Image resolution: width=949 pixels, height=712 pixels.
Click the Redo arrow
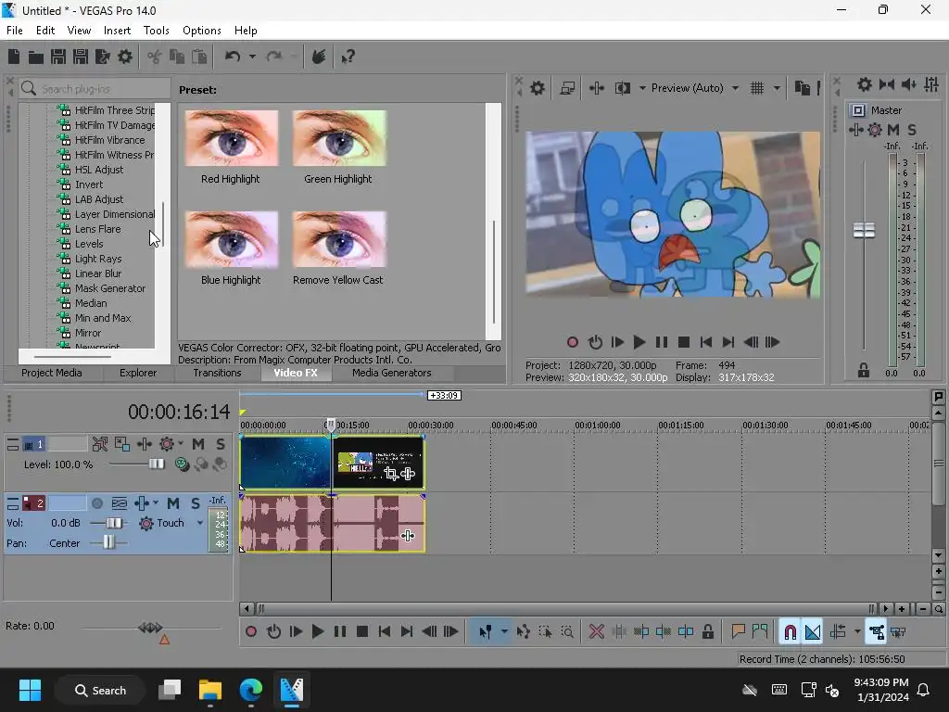click(x=274, y=57)
